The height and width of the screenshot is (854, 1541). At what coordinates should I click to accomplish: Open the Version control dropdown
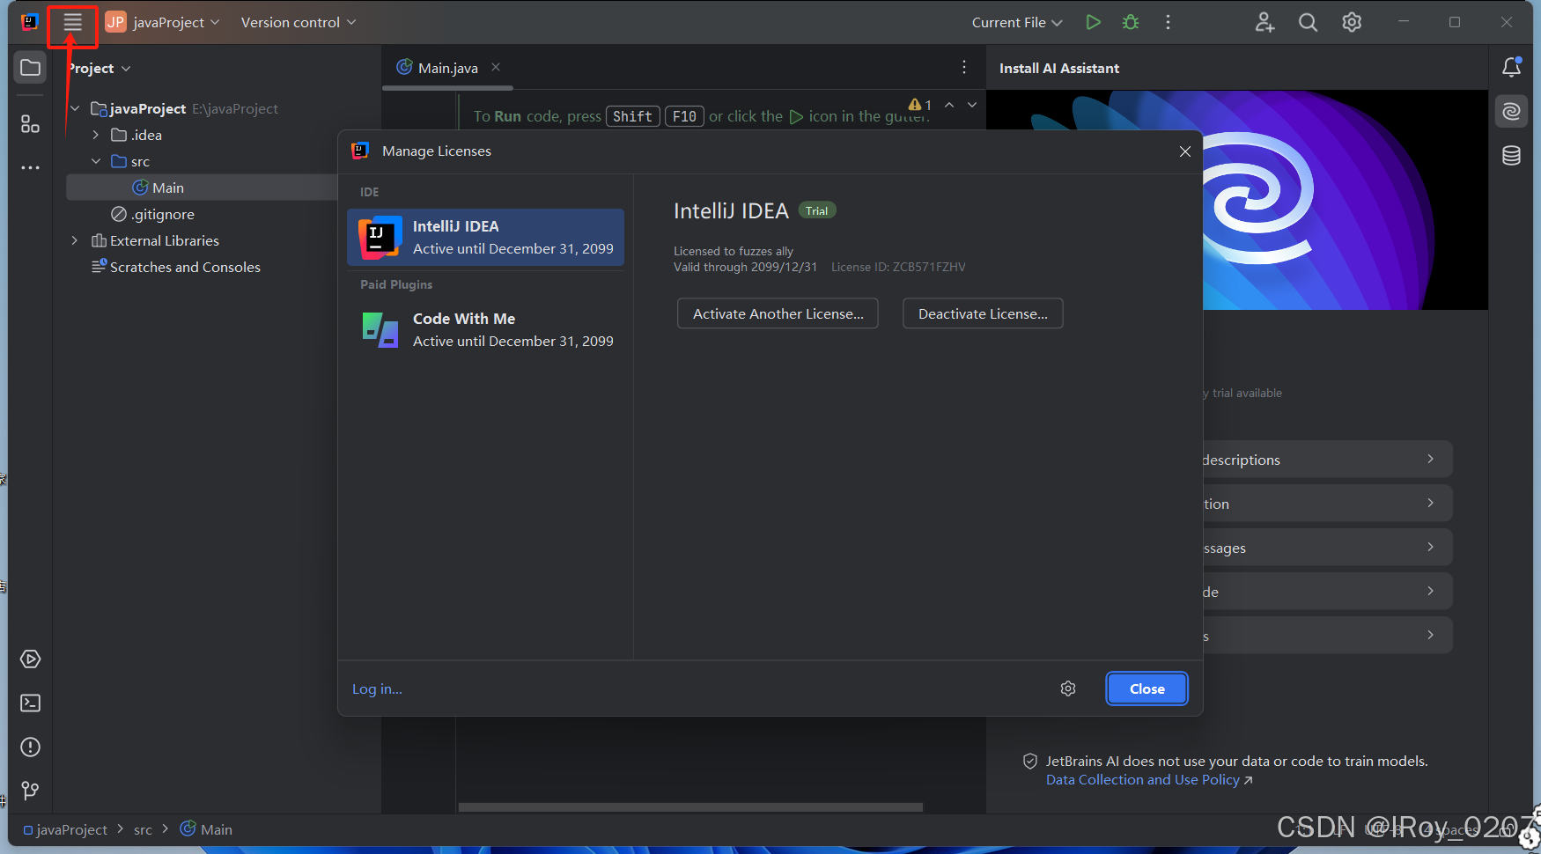click(299, 22)
